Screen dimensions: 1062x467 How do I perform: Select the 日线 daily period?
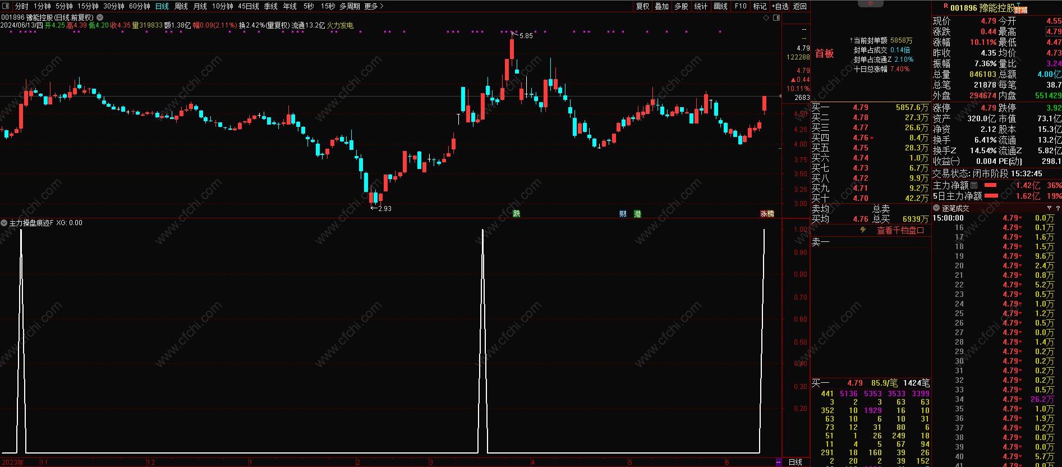pyautogui.click(x=162, y=6)
